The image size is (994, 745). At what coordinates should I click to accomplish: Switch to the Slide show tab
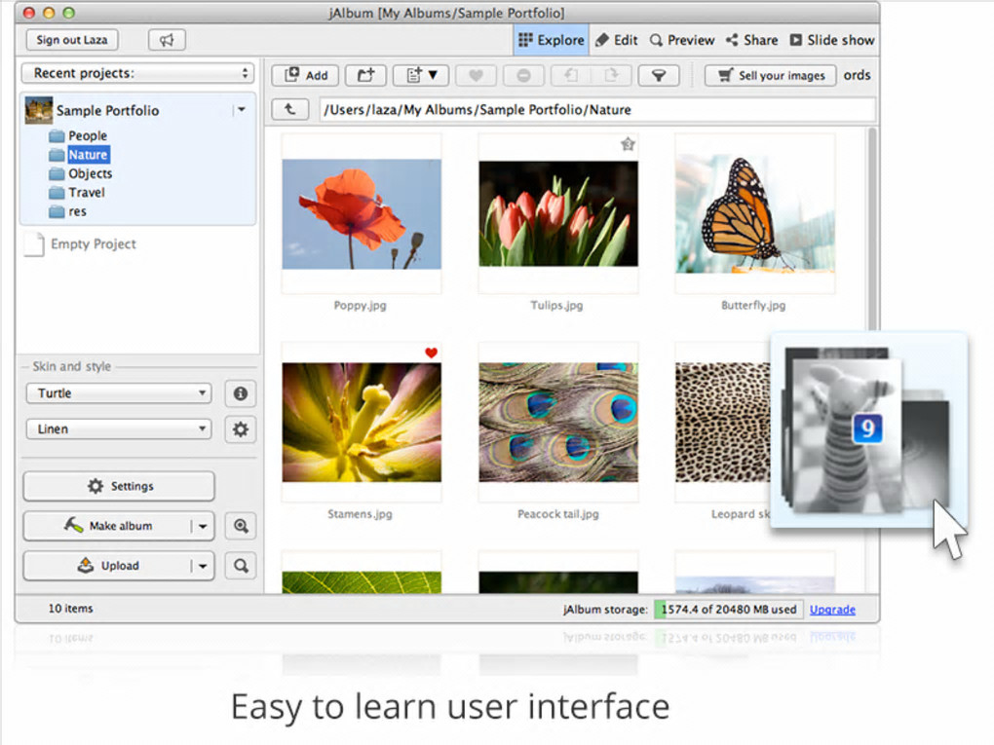831,40
